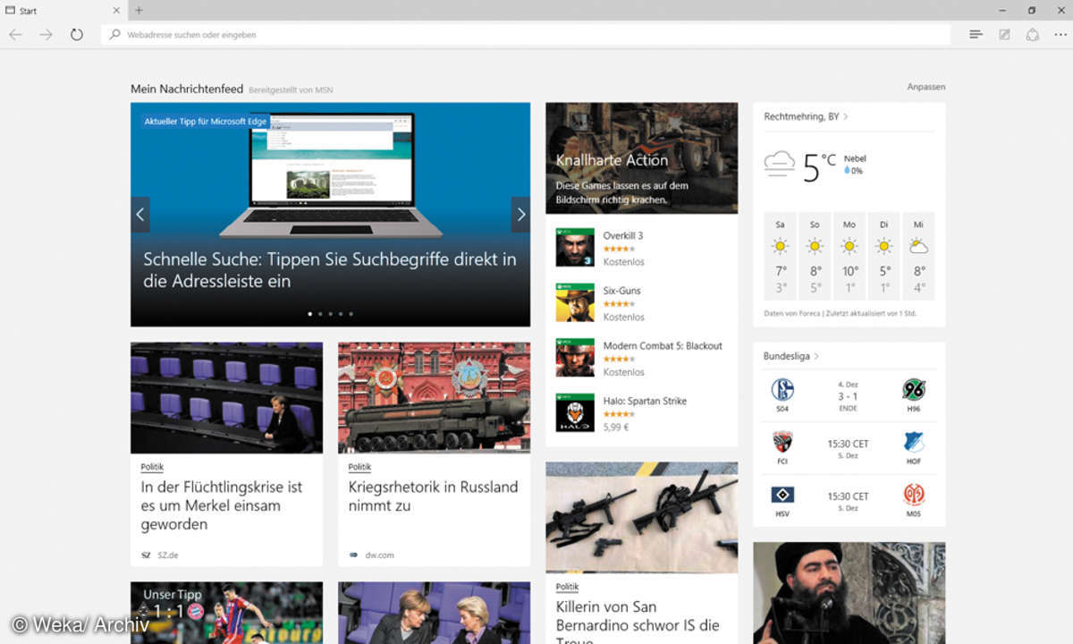Image resolution: width=1073 pixels, height=644 pixels.
Task: Open the Kriegsrhetorik in Russland article
Action: click(x=433, y=496)
